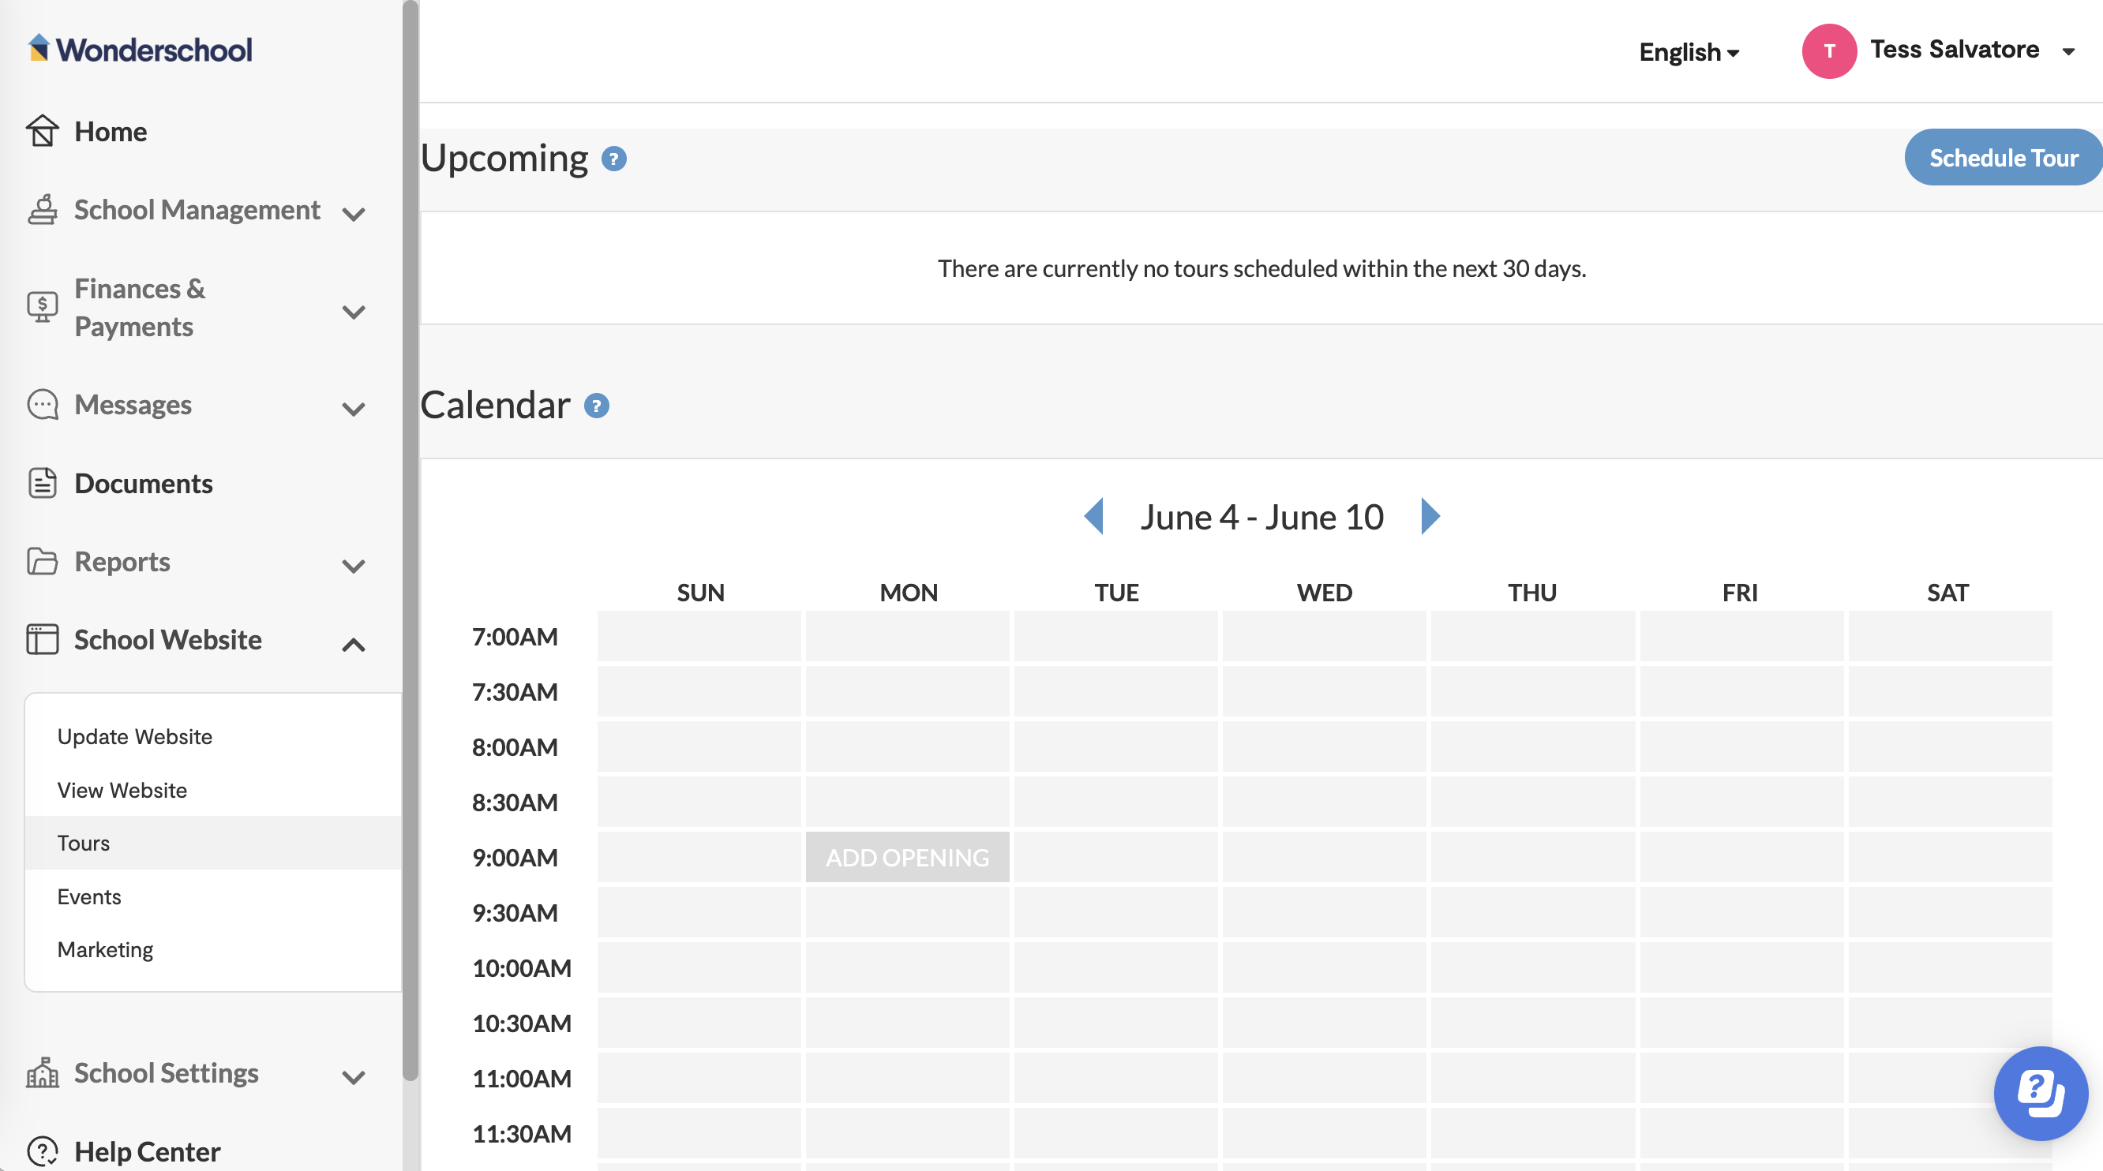The image size is (2103, 1171).
Task: Click the Finances & Payments dollar icon
Action: 43,307
